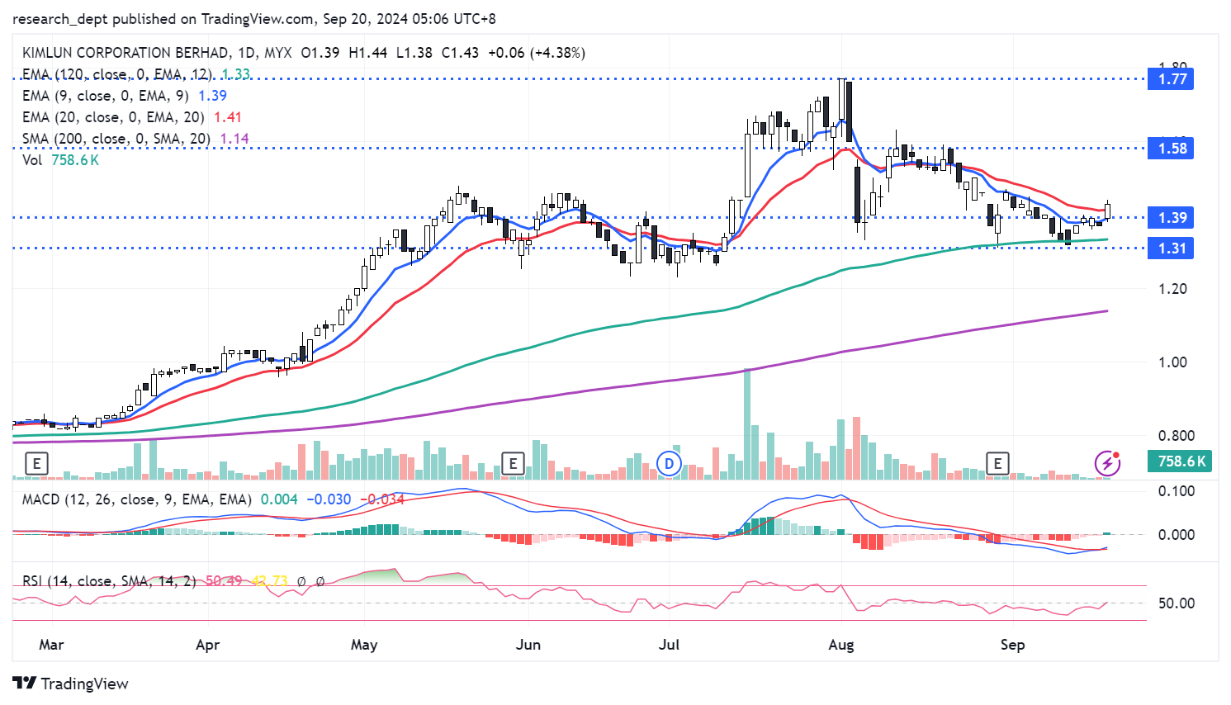This screenshot has height=705, width=1231.
Task: Open the earnings E marker before June
Action: [x=513, y=464]
